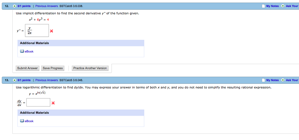299x140 pixels.
Task: Click Ask Your Teacher plus icon, question 12
Action: (283, 6)
